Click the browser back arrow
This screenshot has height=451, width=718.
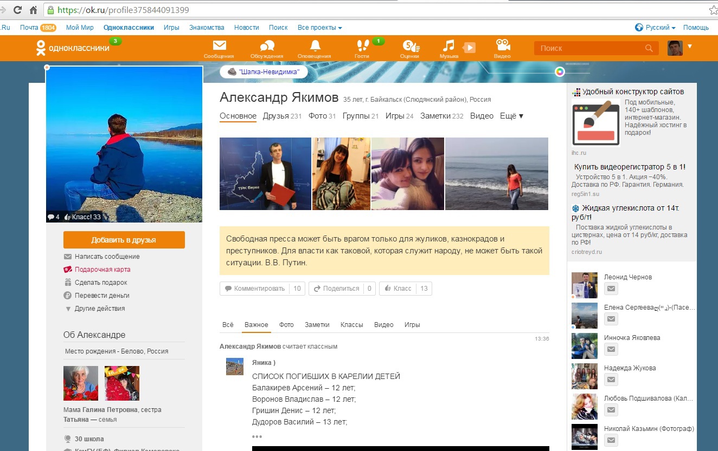[x=3, y=10]
